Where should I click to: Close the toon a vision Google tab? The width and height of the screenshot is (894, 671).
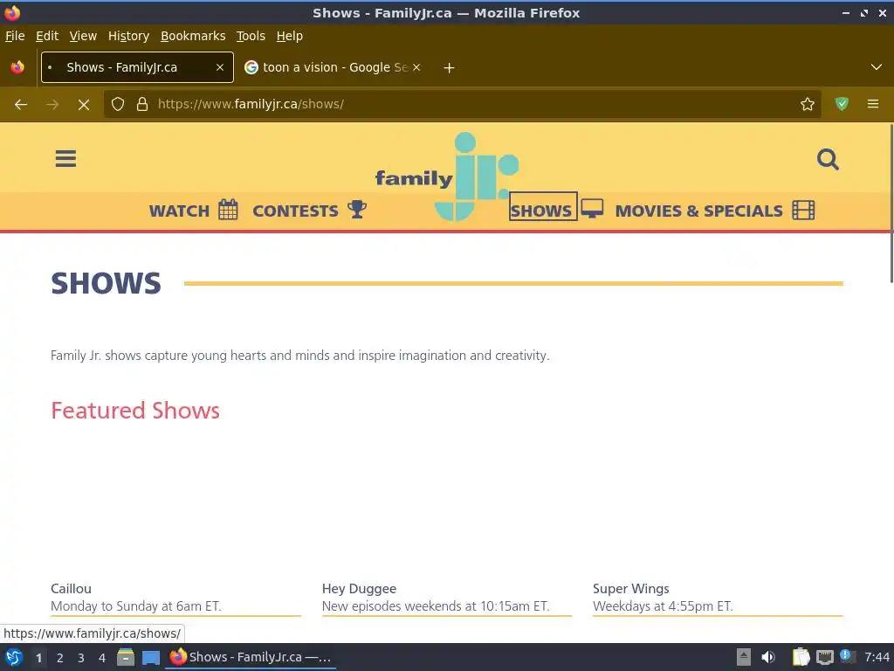click(416, 67)
